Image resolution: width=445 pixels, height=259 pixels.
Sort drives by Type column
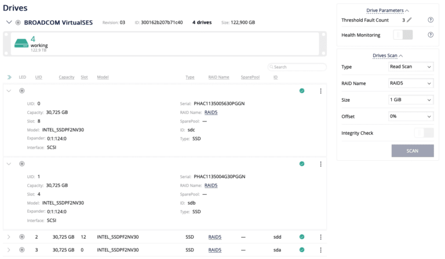pos(190,77)
